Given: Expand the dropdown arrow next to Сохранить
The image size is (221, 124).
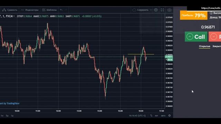Looking at the screenshot, I should click(151, 10).
